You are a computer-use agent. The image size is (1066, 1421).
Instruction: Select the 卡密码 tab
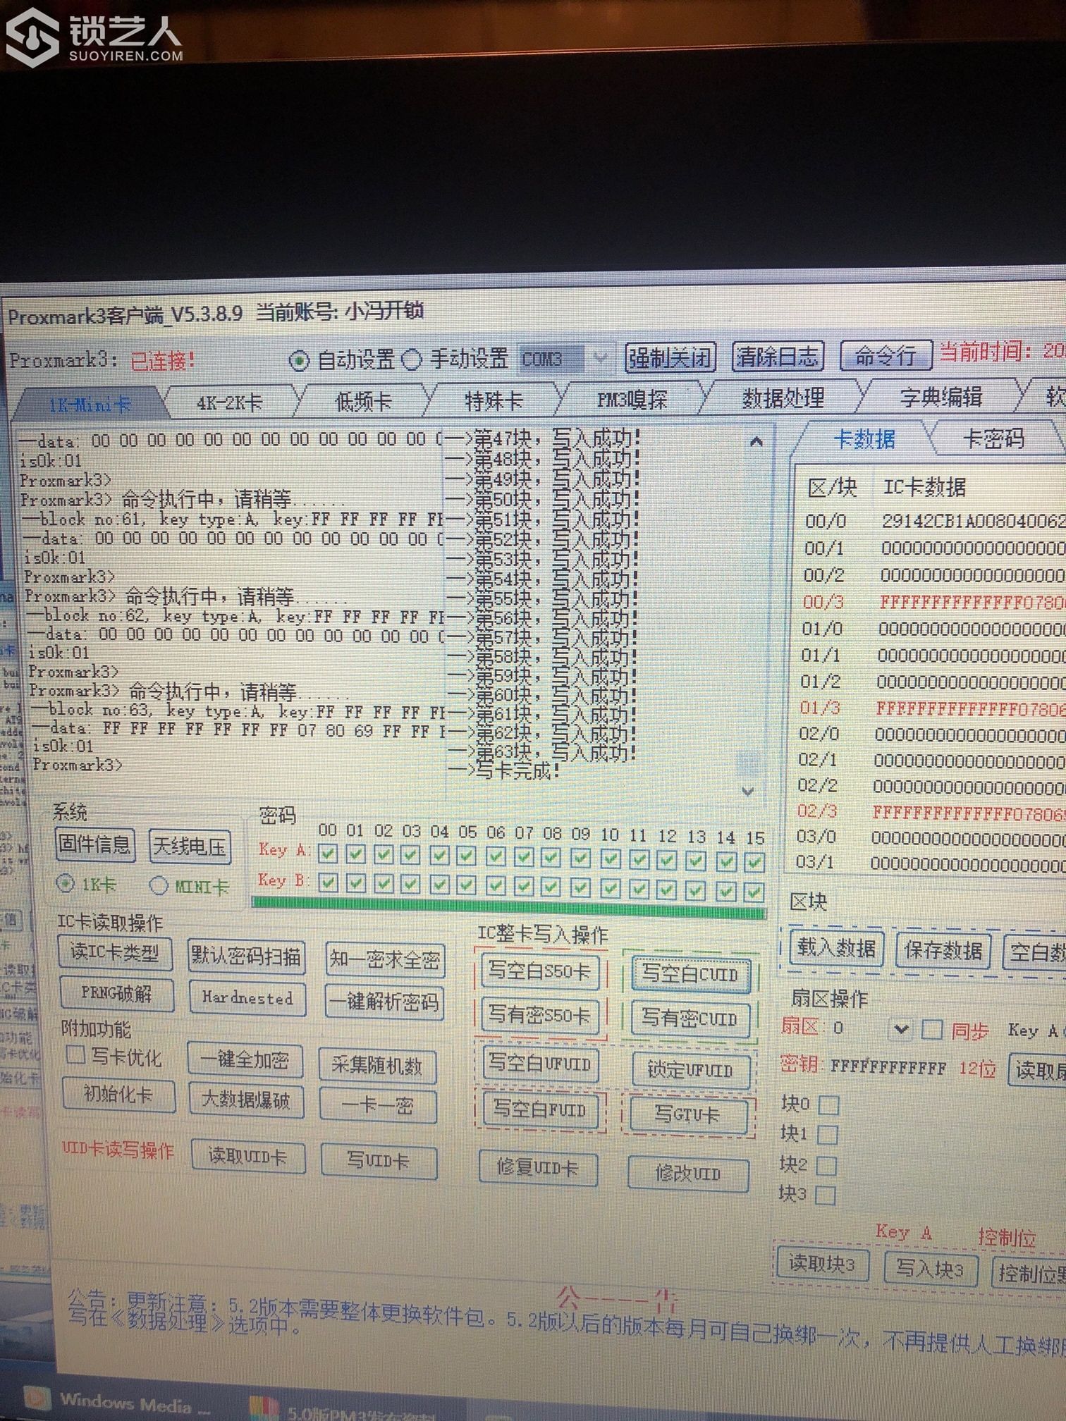pyautogui.click(x=994, y=439)
